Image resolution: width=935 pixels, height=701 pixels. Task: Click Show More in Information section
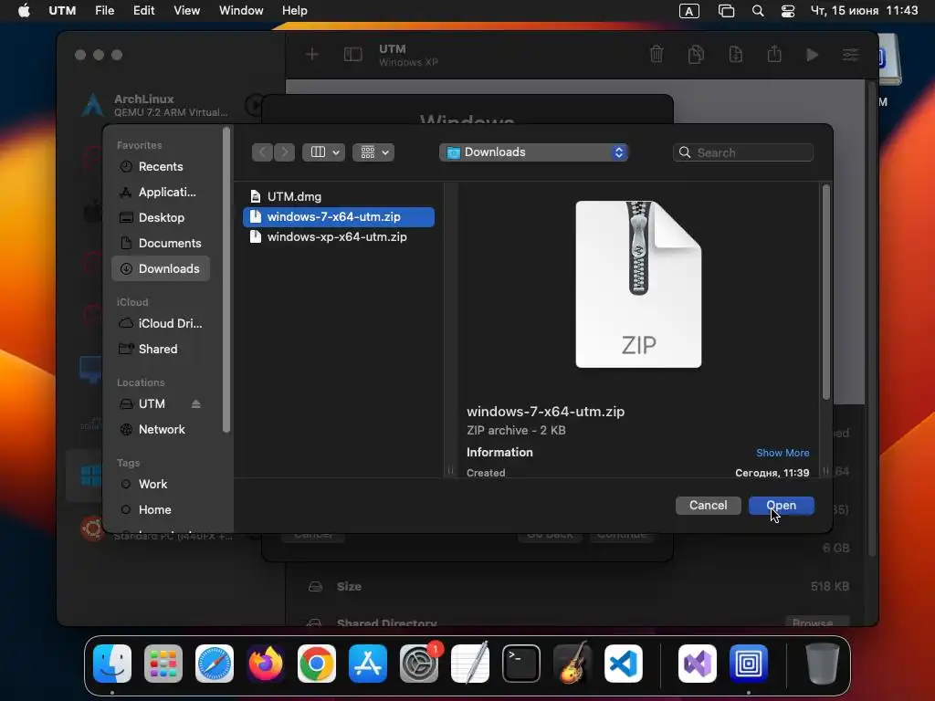pos(783,453)
